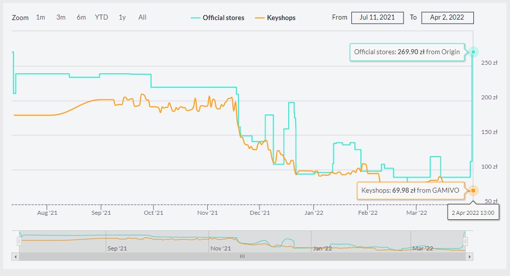Click the Origin price tooltip
Image resolution: width=510 pixels, height=276 pixels.
pos(407,52)
